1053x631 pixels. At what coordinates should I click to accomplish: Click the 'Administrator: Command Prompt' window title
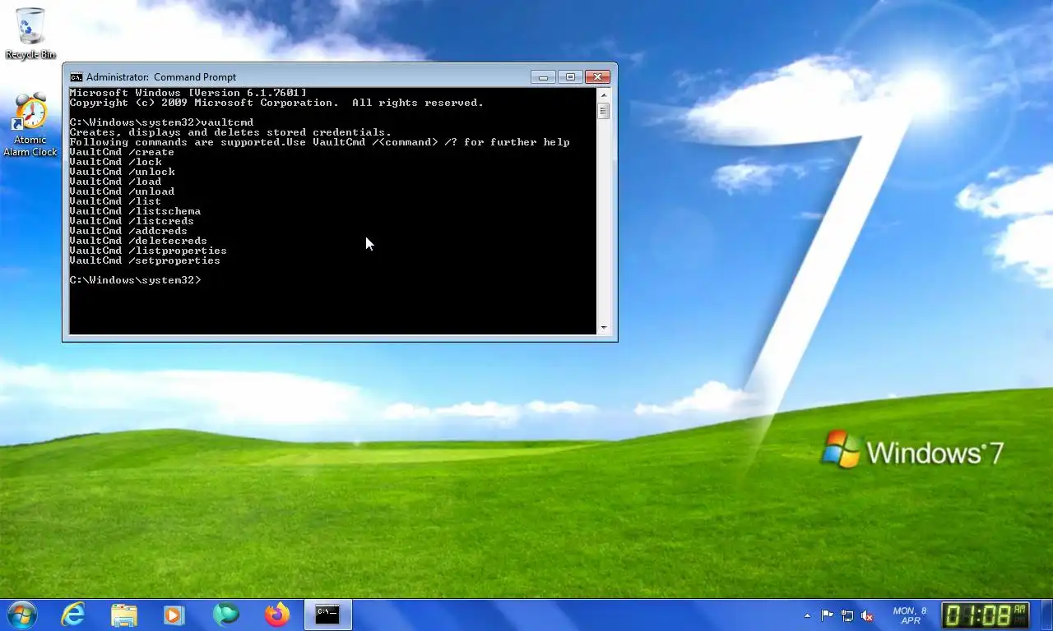161,77
